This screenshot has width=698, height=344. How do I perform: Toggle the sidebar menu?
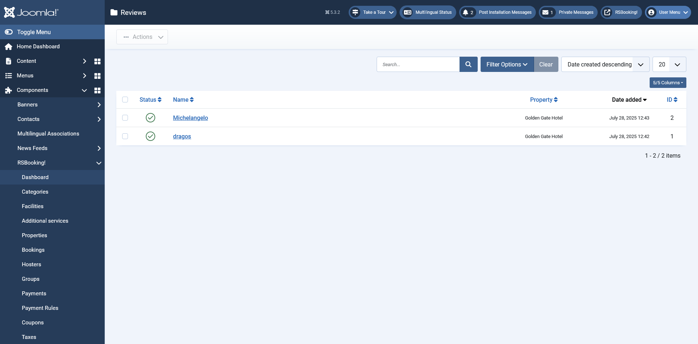tap(52, 32)
